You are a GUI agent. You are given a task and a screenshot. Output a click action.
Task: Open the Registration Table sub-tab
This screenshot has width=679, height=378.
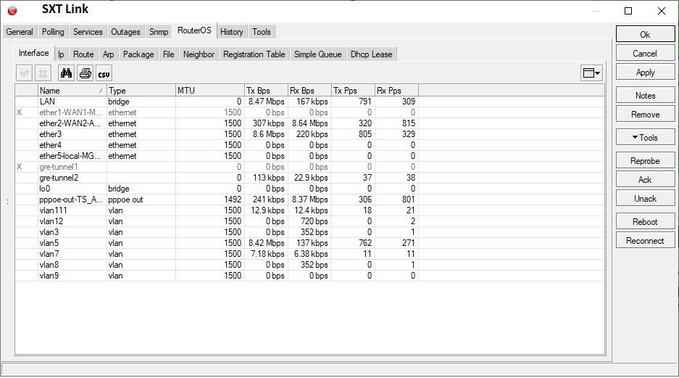pos(254,54)
